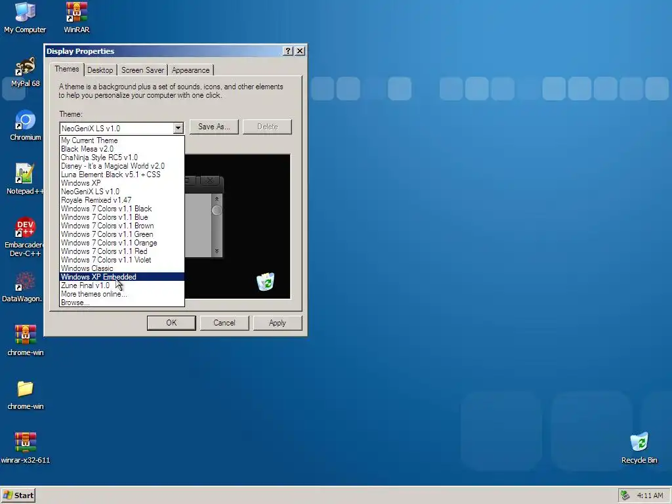Select the WinRAR desktop shortcut
This screenshot has width=672, height=504.
(77, 18)
